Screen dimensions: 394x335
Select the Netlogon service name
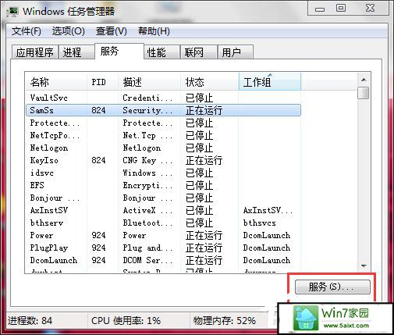point(49,148)
